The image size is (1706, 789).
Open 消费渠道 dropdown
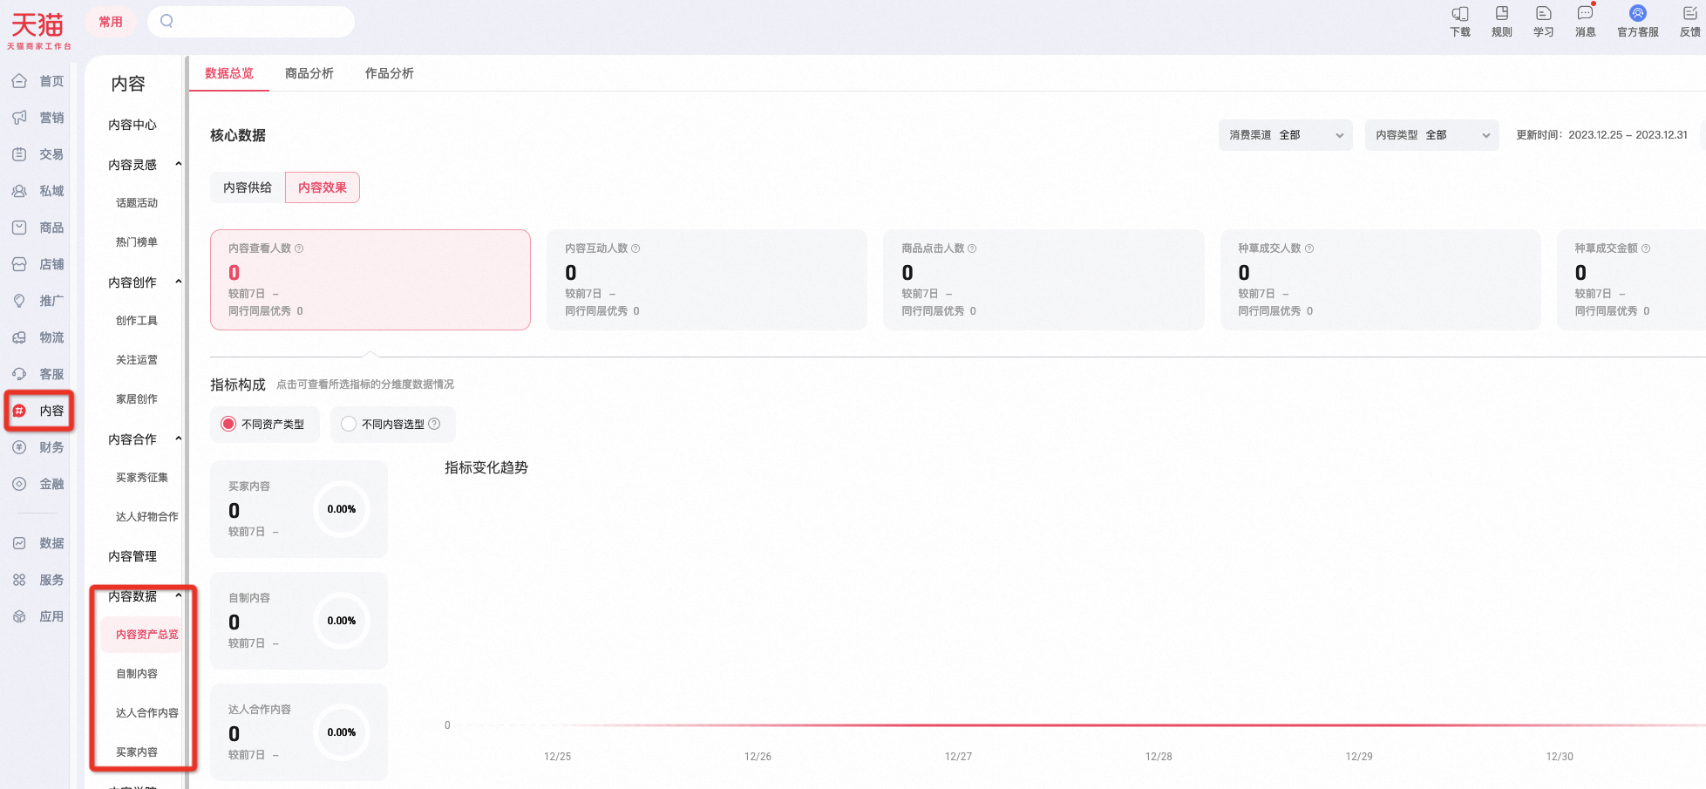[1285, 135]
